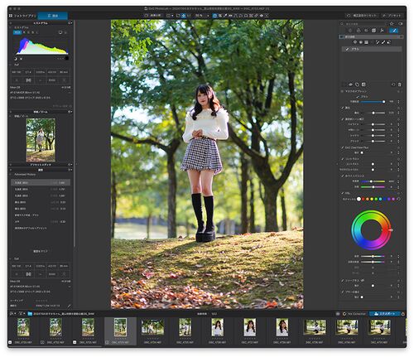414x357 pixels.
Task: Invert the selected mask icon
Action: [363, 84]
